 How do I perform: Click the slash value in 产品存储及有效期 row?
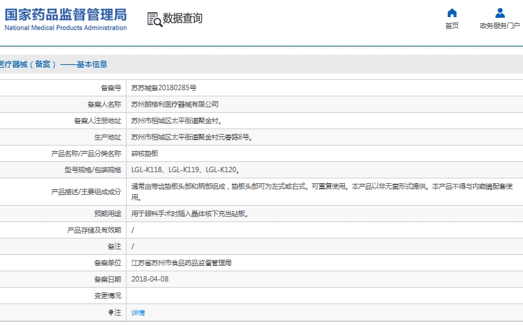[x=133, y=230]
